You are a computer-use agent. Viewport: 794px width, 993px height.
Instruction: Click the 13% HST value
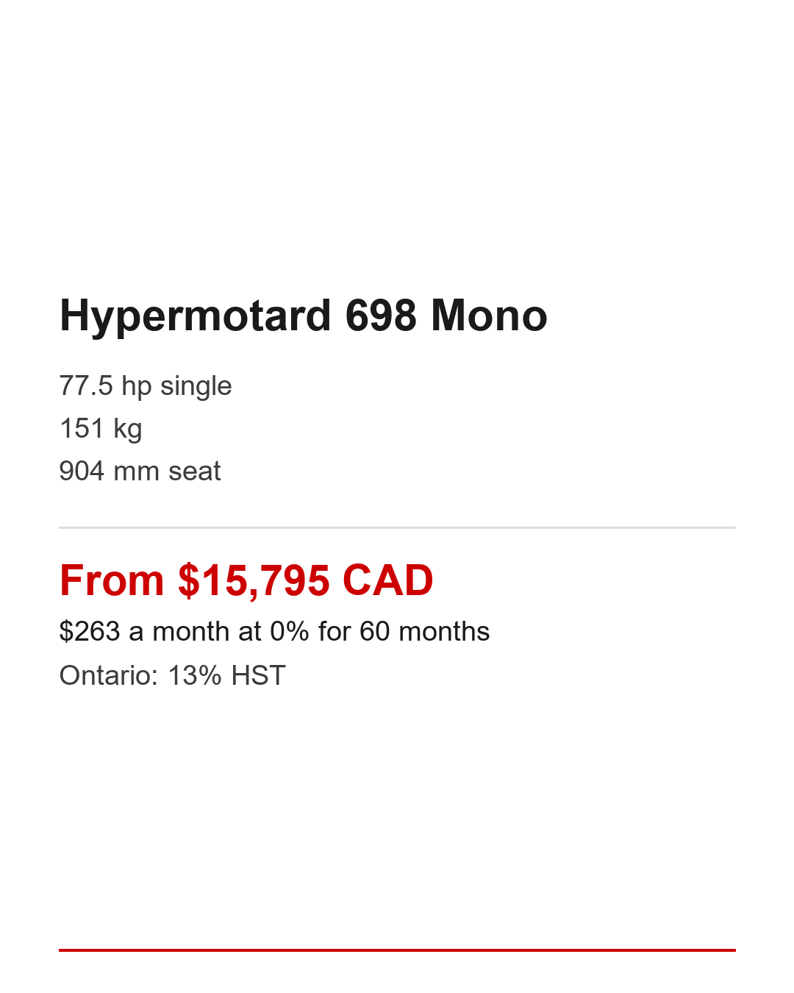click(x=226, y=676)
